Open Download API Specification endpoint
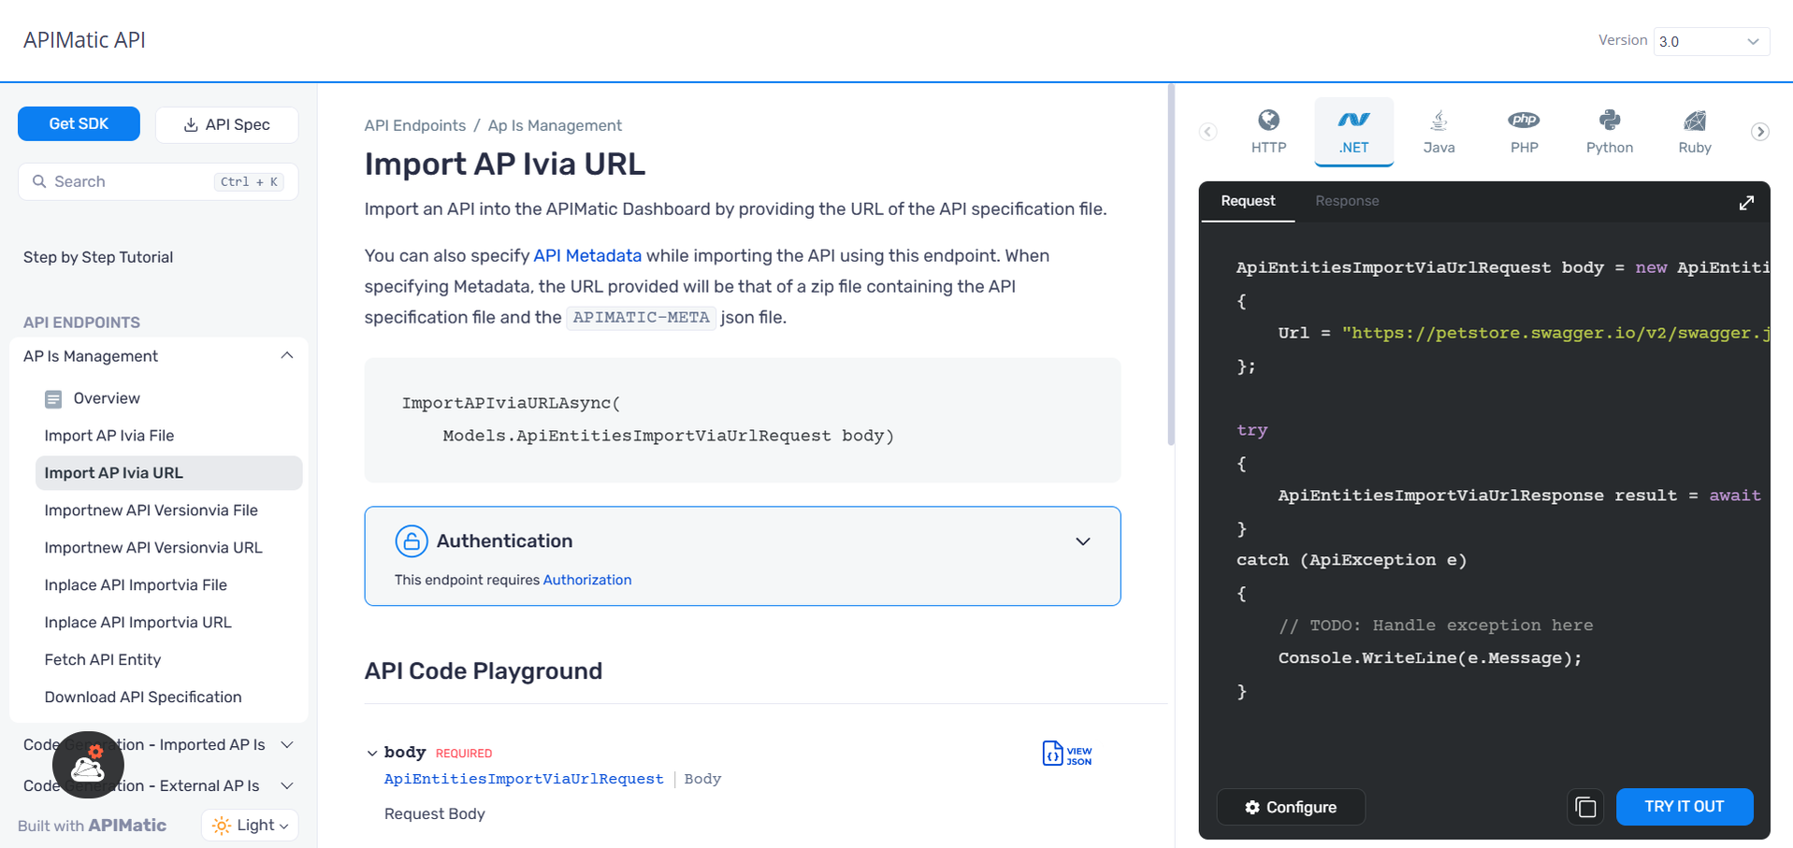The image size is (1793, 848). (143, 697)
